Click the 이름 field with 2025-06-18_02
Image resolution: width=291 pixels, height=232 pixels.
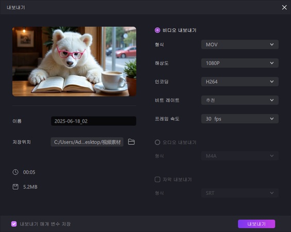[93, 121]
